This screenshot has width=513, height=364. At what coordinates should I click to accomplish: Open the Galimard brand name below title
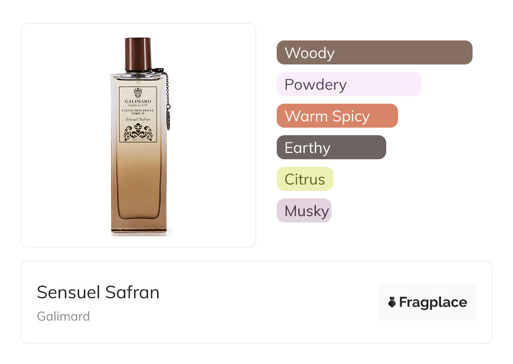point(64,316)
